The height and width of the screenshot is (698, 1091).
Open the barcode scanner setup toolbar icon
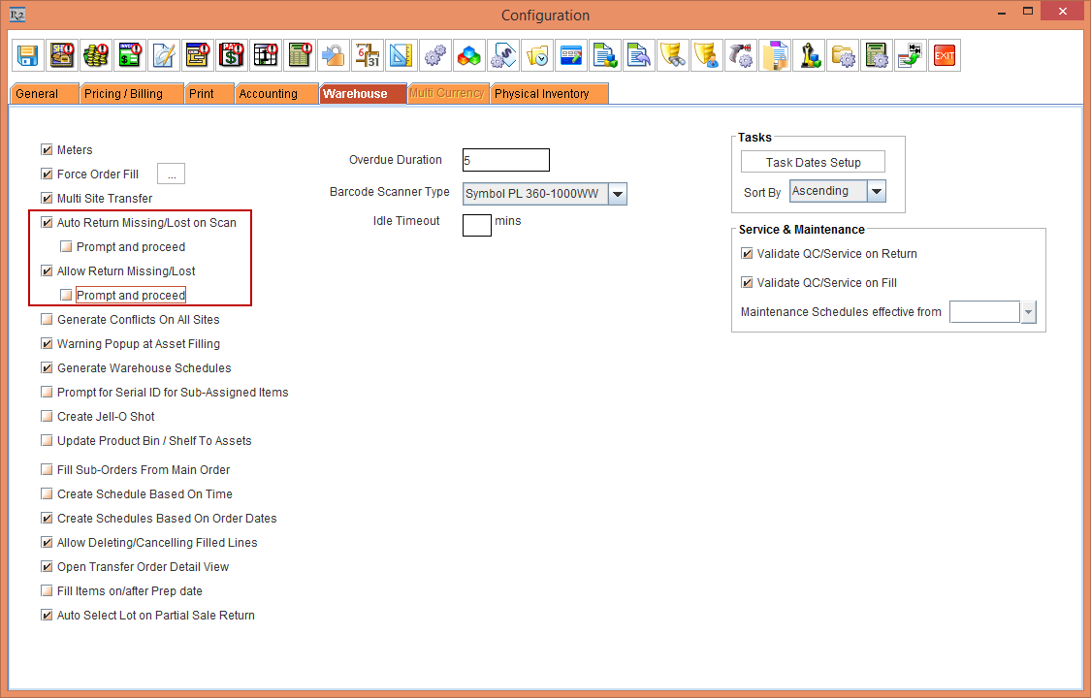[x=741, y=55]
